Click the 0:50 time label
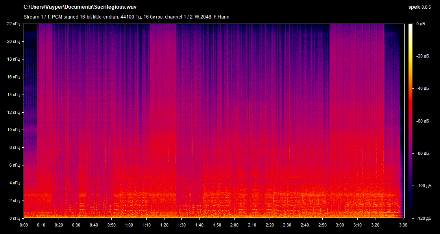440x234 pixels. [111, 225]
